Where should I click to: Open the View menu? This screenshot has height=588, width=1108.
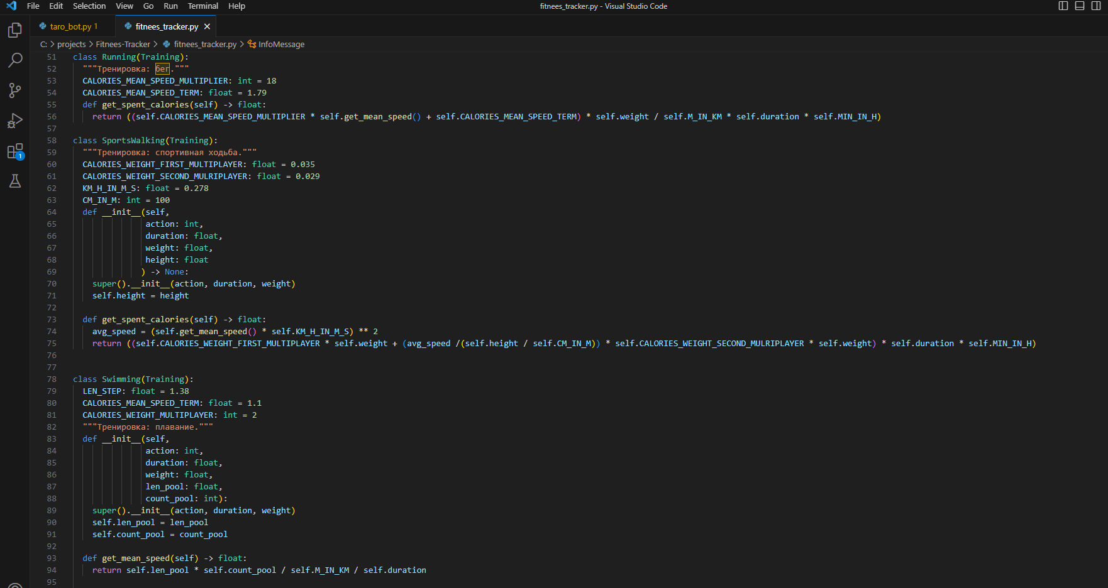pyautogui.click(x=125, y=6)
